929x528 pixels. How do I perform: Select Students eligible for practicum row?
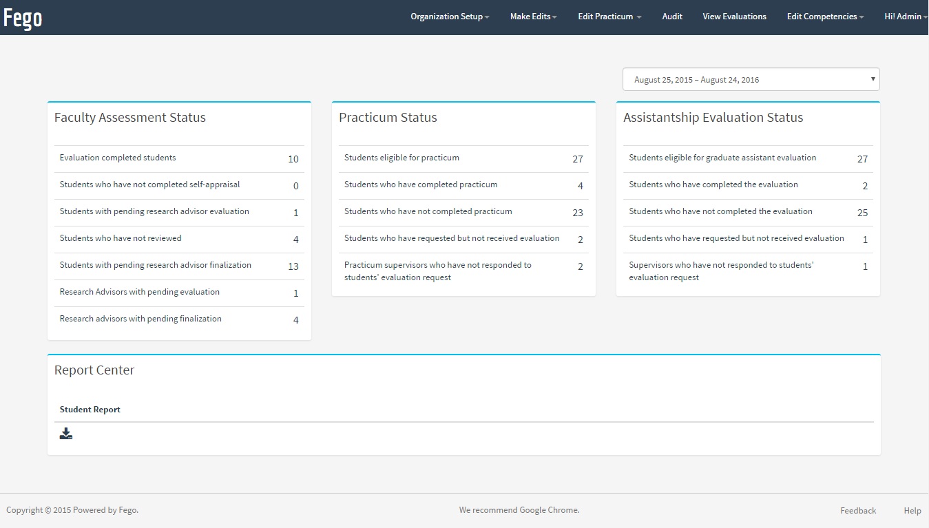pyautogui.click(x=401, y=158)
